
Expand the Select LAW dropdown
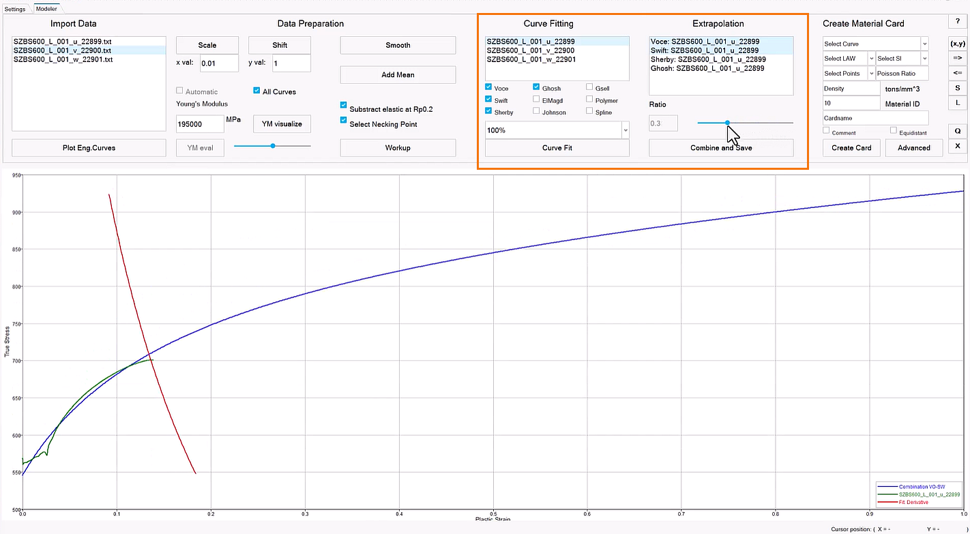pyautogui.click(x=848, y=59)
